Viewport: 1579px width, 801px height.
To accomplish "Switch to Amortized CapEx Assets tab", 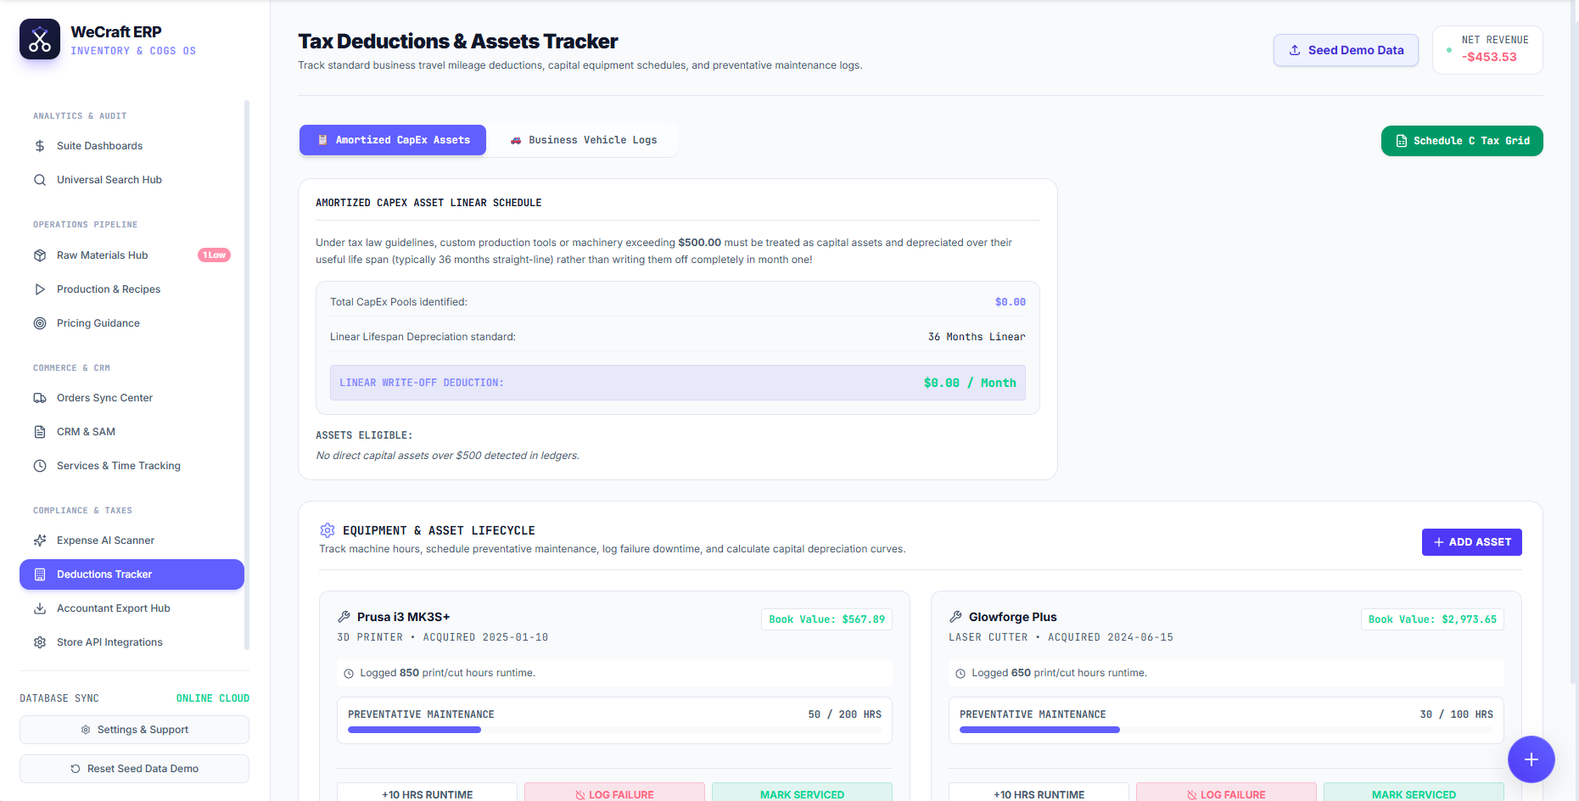I will tap(393, 140).
